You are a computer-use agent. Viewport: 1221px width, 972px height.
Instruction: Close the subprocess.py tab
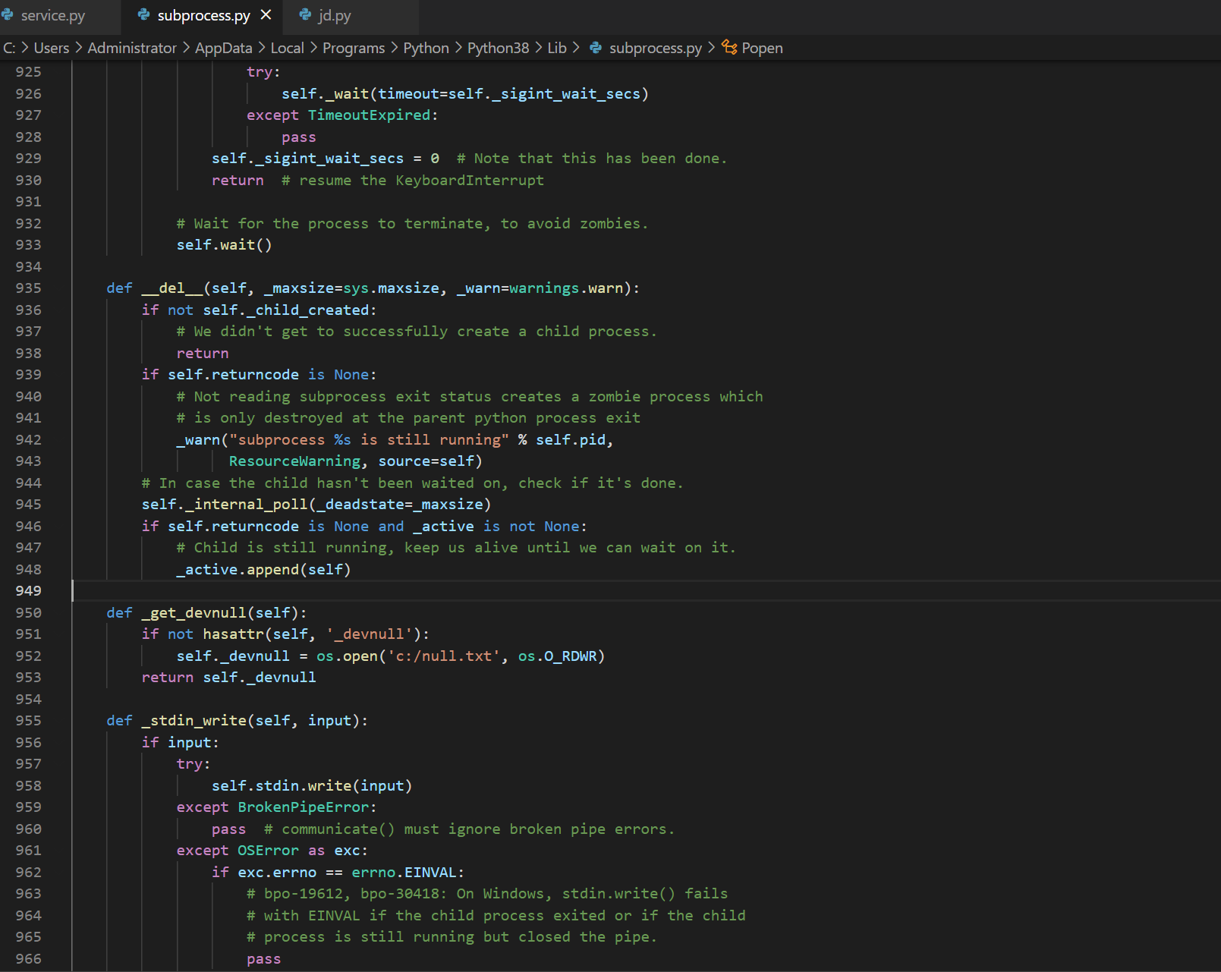[266, 15]
